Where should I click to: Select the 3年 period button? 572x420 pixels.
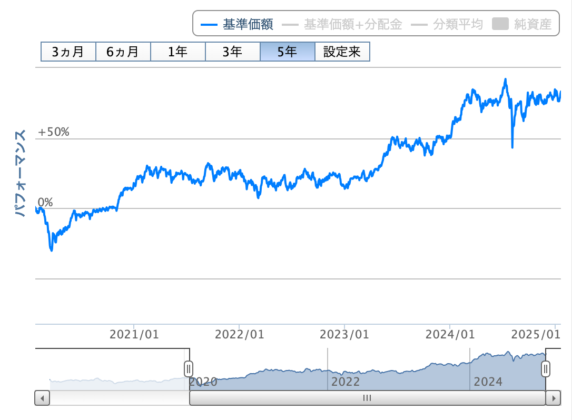(x=232, y=52)
